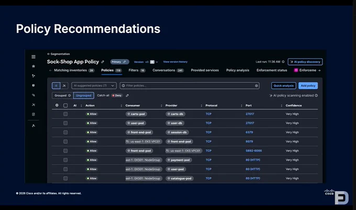Open the Action column options menu
The image size is (356, 210).
(121, 106)
